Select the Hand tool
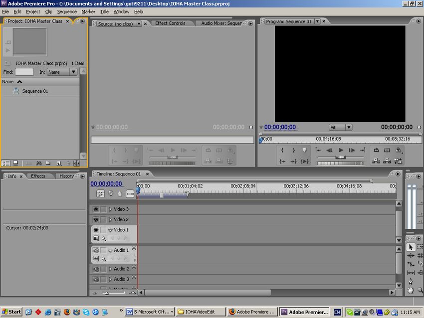 [411, 291]
